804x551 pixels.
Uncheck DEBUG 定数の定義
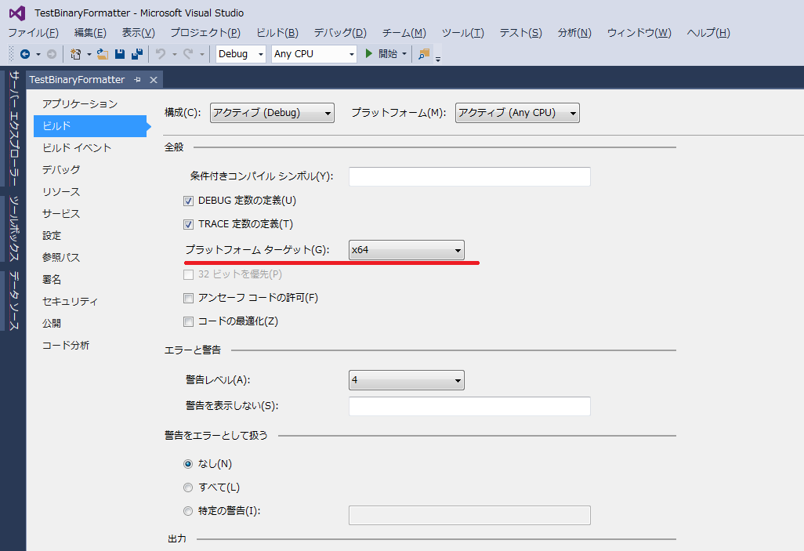[189, 201]
